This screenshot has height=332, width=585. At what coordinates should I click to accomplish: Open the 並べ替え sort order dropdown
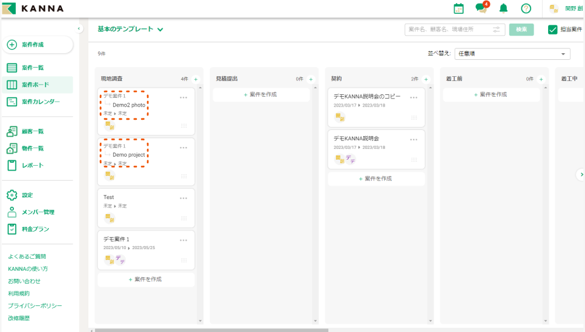tap(512, 54)
